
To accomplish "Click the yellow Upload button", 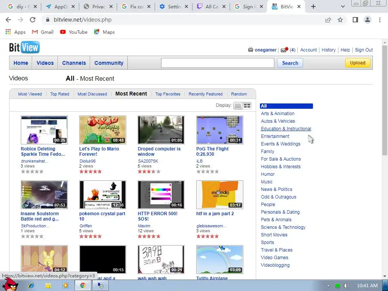I will 358,63.
